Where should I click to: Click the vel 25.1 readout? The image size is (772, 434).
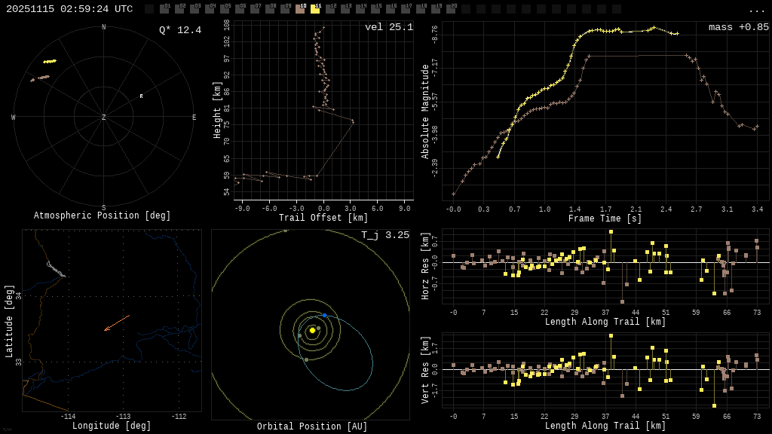(389, 27)
